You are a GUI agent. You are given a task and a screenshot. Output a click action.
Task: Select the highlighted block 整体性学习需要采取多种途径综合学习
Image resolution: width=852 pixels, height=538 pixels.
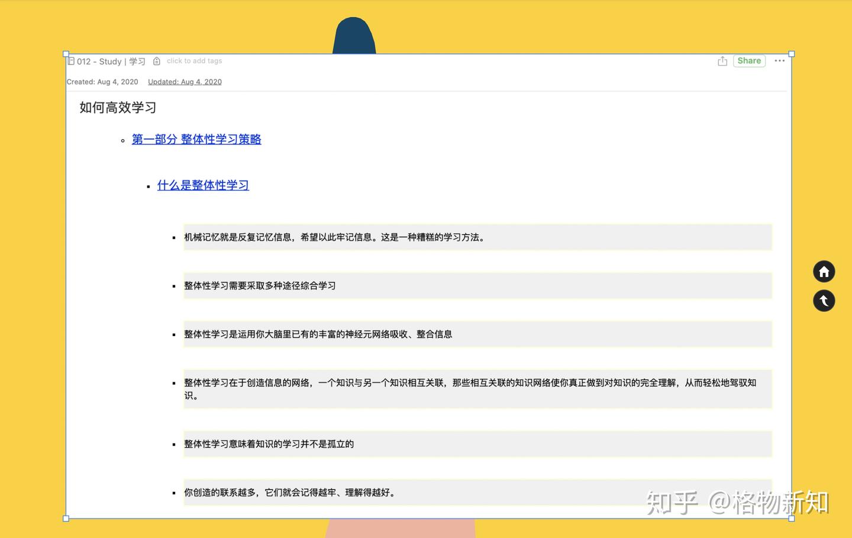[260, 285]
